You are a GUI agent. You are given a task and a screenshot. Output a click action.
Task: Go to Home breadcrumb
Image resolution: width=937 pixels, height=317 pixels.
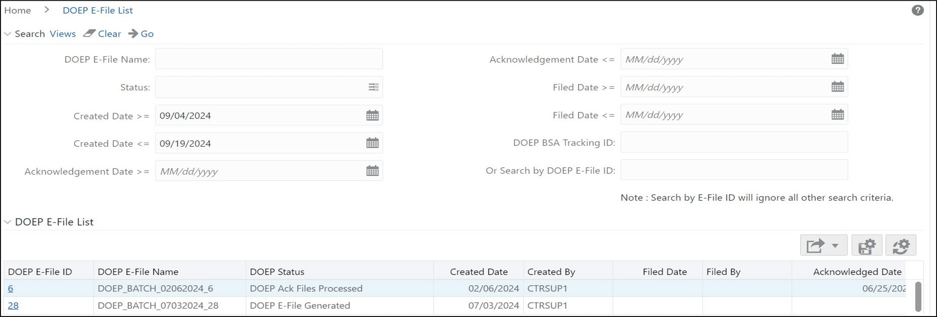pyautogui.click(x=17, y=10)
